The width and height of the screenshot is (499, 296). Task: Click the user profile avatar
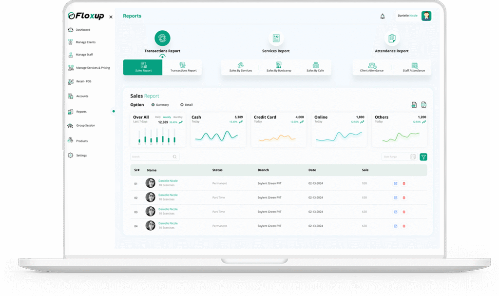(426, 16)
